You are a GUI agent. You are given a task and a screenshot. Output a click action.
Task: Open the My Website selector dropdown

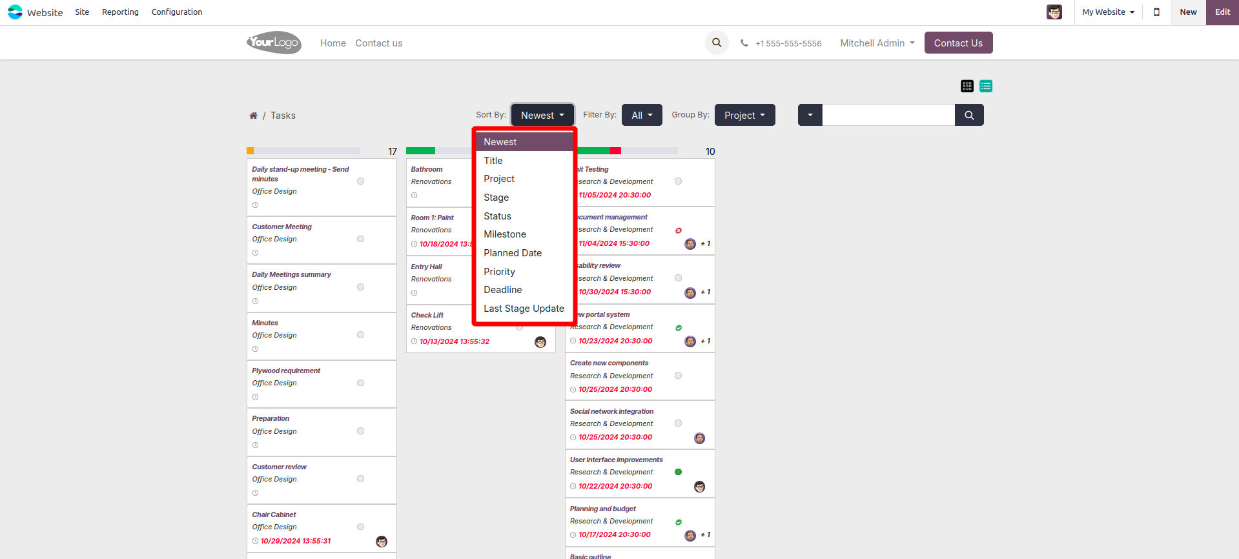click(1108, 12)
